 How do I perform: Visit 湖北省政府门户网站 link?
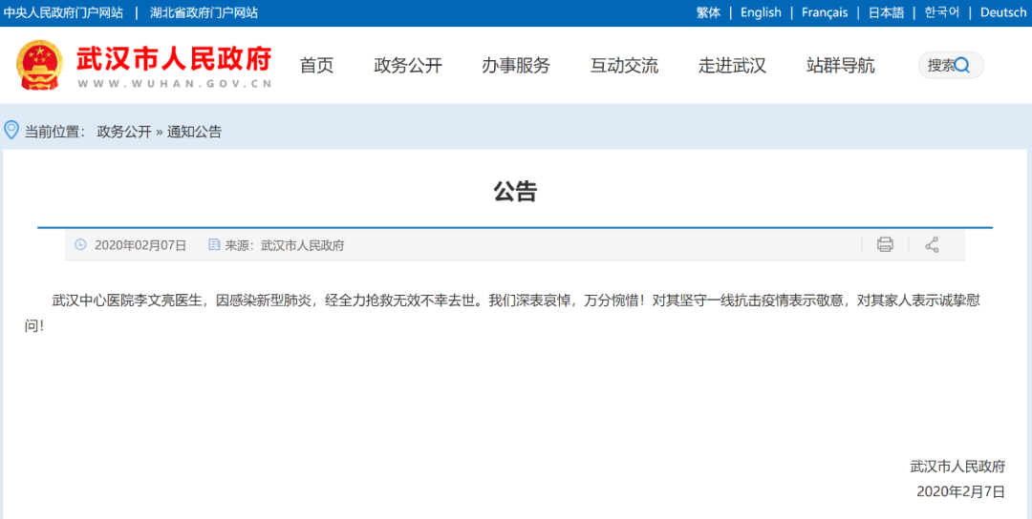(x=204, y=12)
